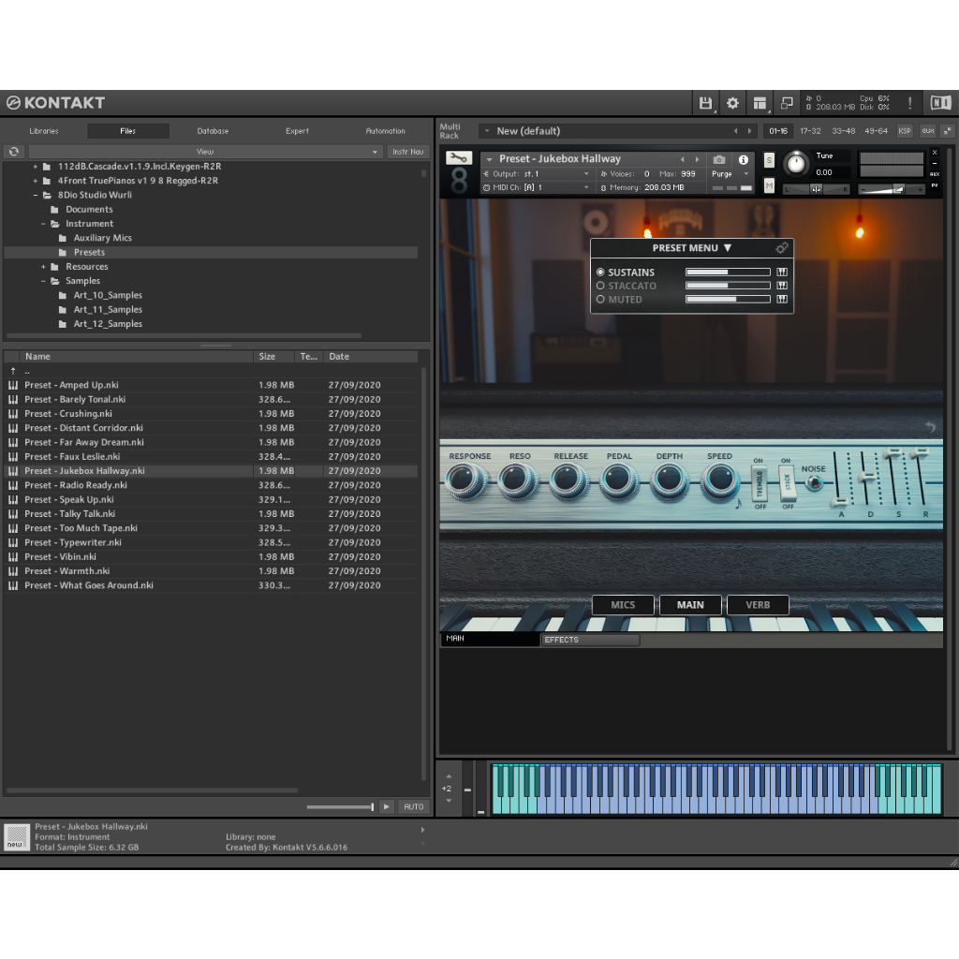Solo the instrument with S button
This screenshot has width=959, height=959.
pos(769,160)
